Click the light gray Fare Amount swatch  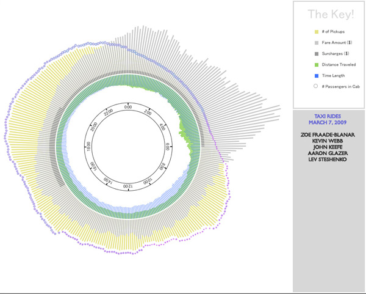(x=316, y=43)
